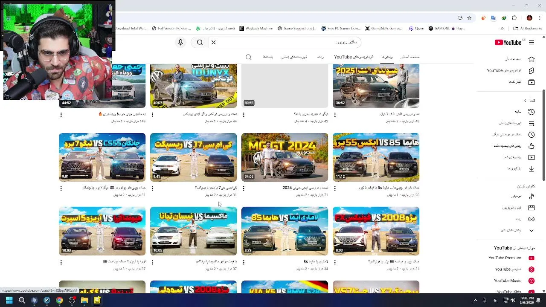This screenshot has width=546, height=307.
Task: Open YouTube Premium link
Action: tap(511, 258)
